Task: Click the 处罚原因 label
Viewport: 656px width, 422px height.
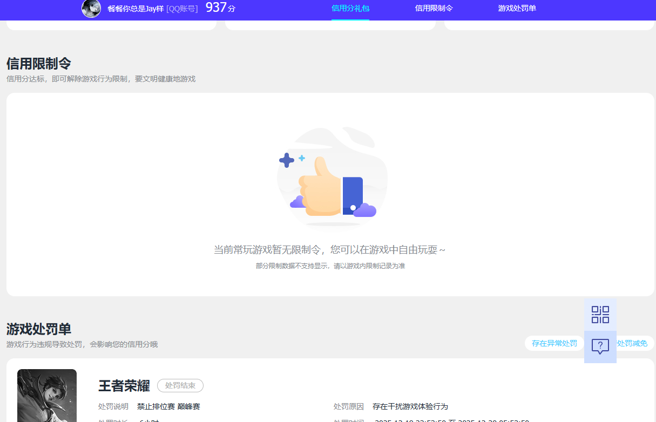Action: 349,406
